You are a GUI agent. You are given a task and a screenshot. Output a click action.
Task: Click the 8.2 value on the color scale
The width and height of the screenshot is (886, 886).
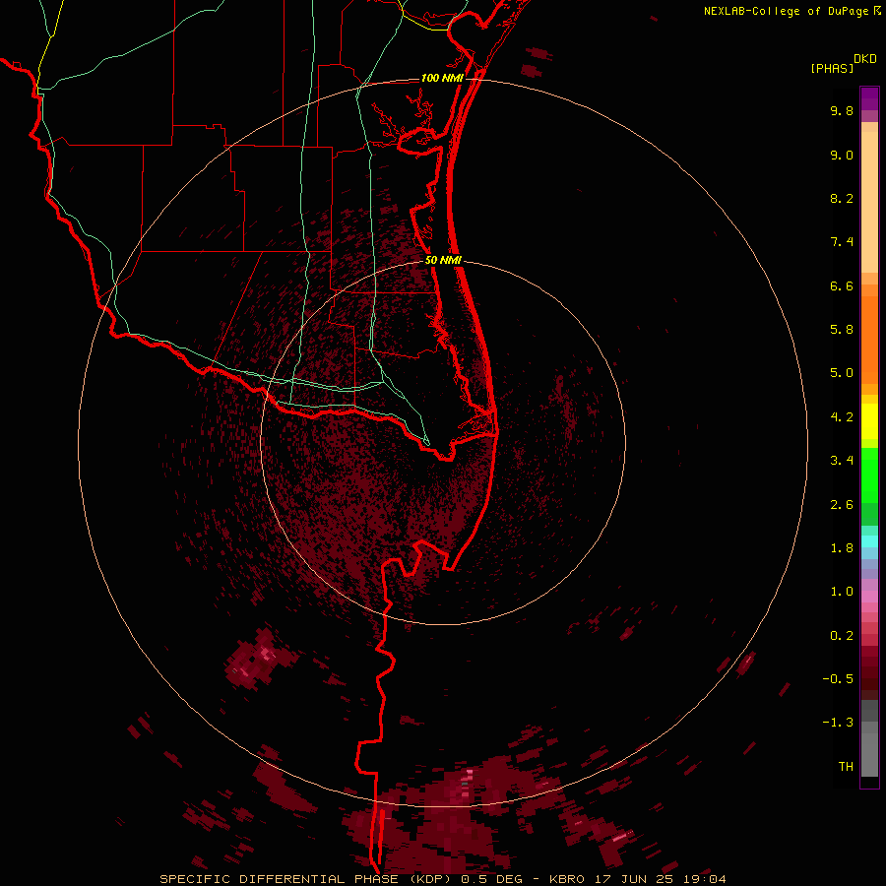pyautogui.click(x=842, y=198)
